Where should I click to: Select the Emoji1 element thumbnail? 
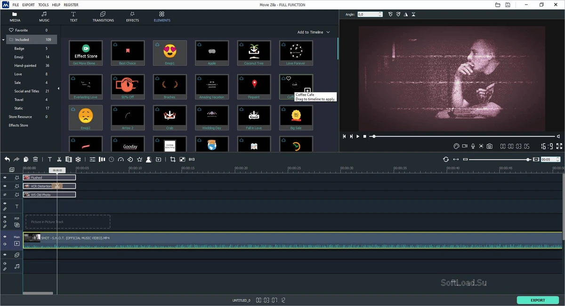click(170, 53)
